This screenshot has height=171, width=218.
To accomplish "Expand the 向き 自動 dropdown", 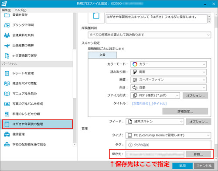I will coord(169,87).
